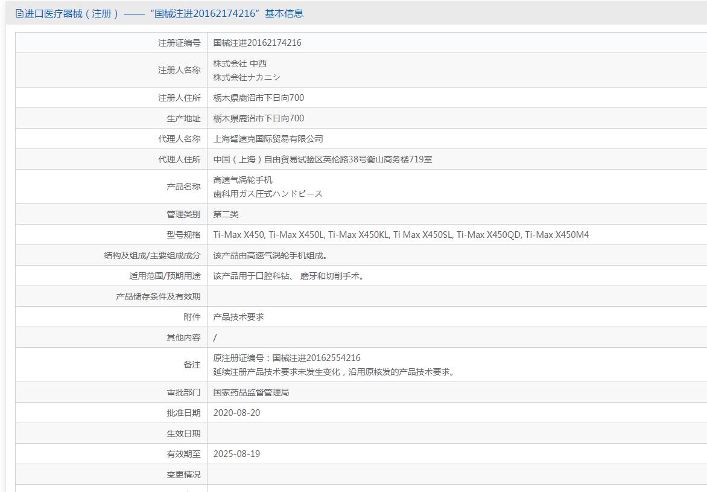Select registration number 国械注进20162174216 in the table

[257, 43]
